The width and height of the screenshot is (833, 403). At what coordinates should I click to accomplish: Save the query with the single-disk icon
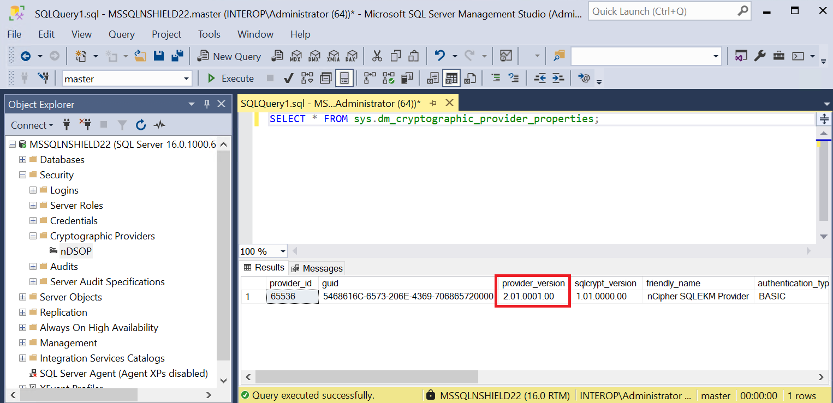coord(159,56)
